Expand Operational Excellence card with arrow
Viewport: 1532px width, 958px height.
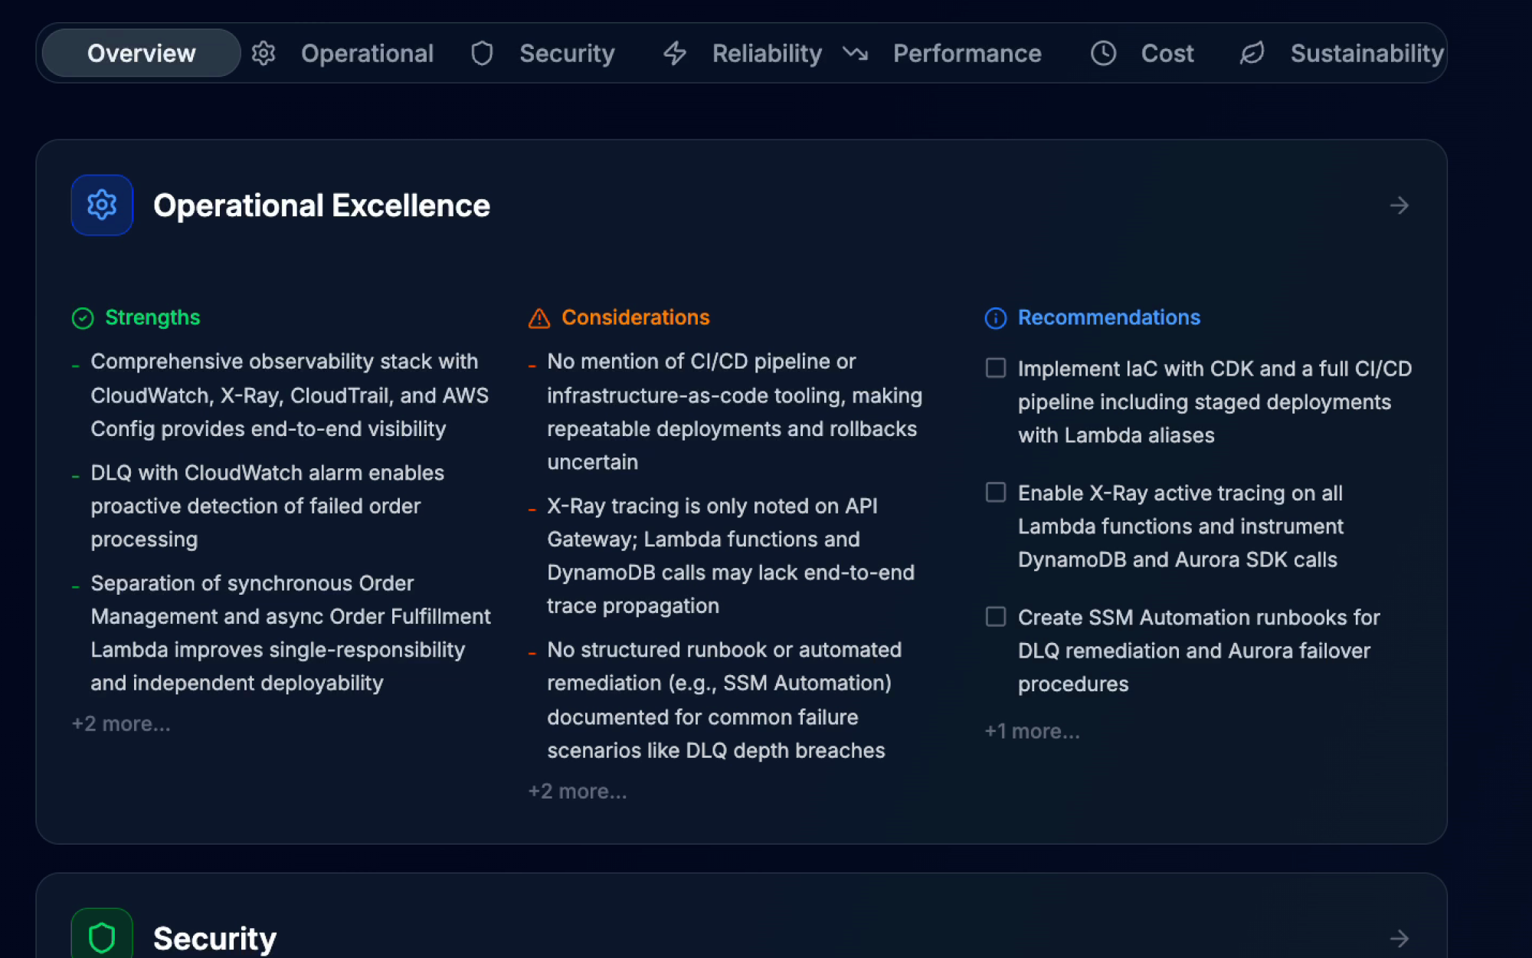click(1399, 205)
